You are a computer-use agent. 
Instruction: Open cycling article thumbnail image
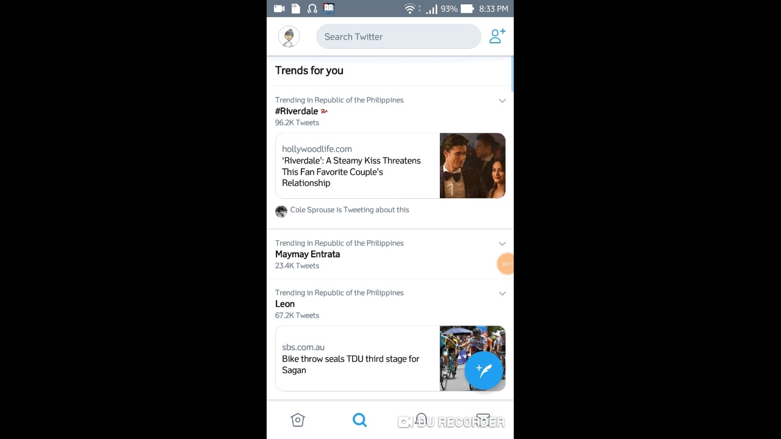pyautogui.click(x=472, y=359)
